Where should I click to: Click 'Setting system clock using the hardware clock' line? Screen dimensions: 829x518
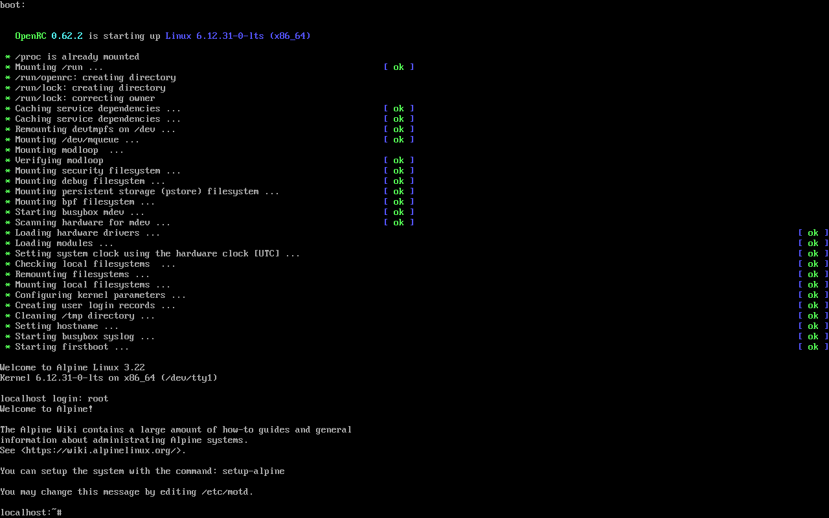158,254
